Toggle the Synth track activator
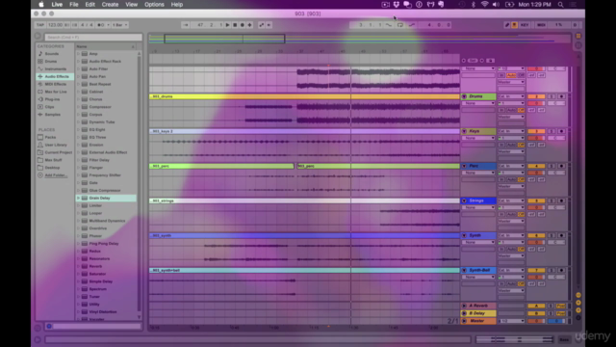 [536, 235]
